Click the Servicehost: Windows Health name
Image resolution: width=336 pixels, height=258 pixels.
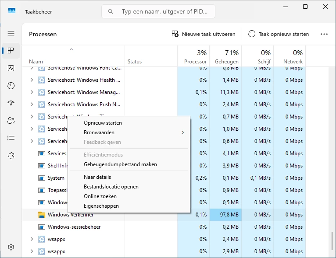[84, 80]
